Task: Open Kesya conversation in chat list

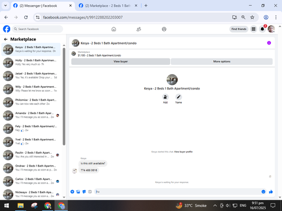Action: click(31, 50)
